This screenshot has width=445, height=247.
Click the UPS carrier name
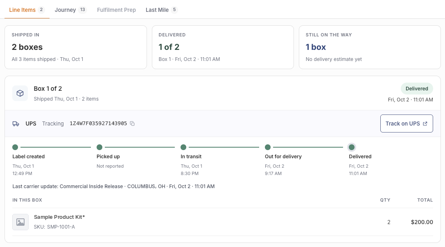(31, 123)
